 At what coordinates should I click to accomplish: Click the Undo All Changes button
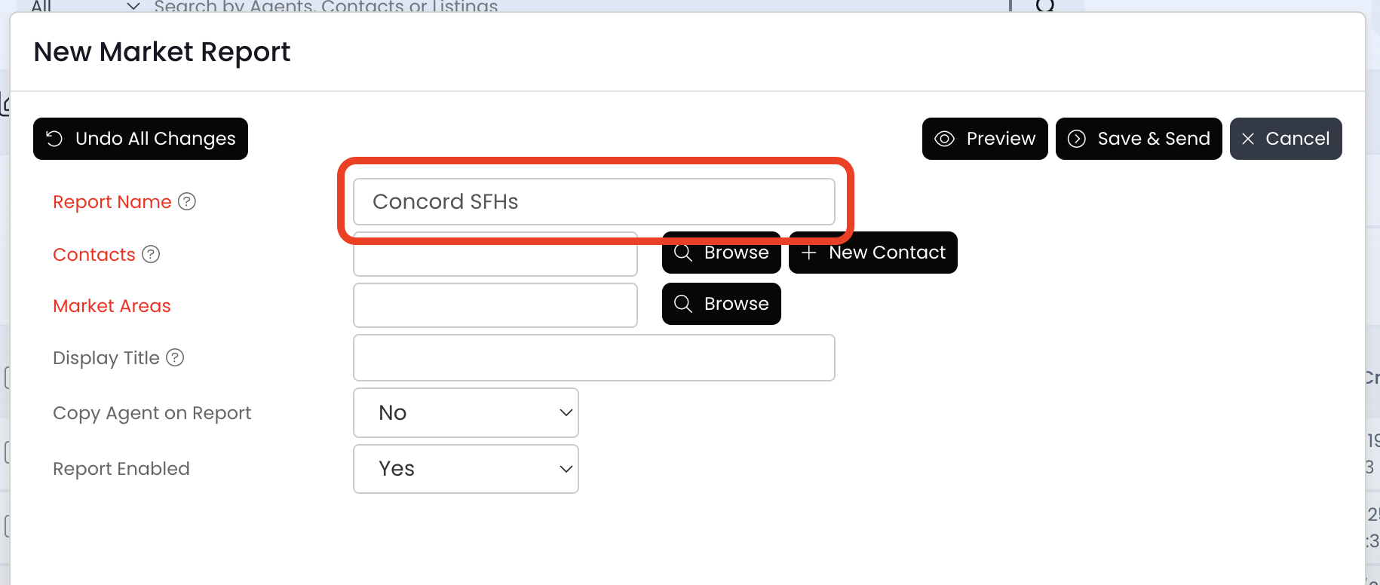click(x=140, y=139)
